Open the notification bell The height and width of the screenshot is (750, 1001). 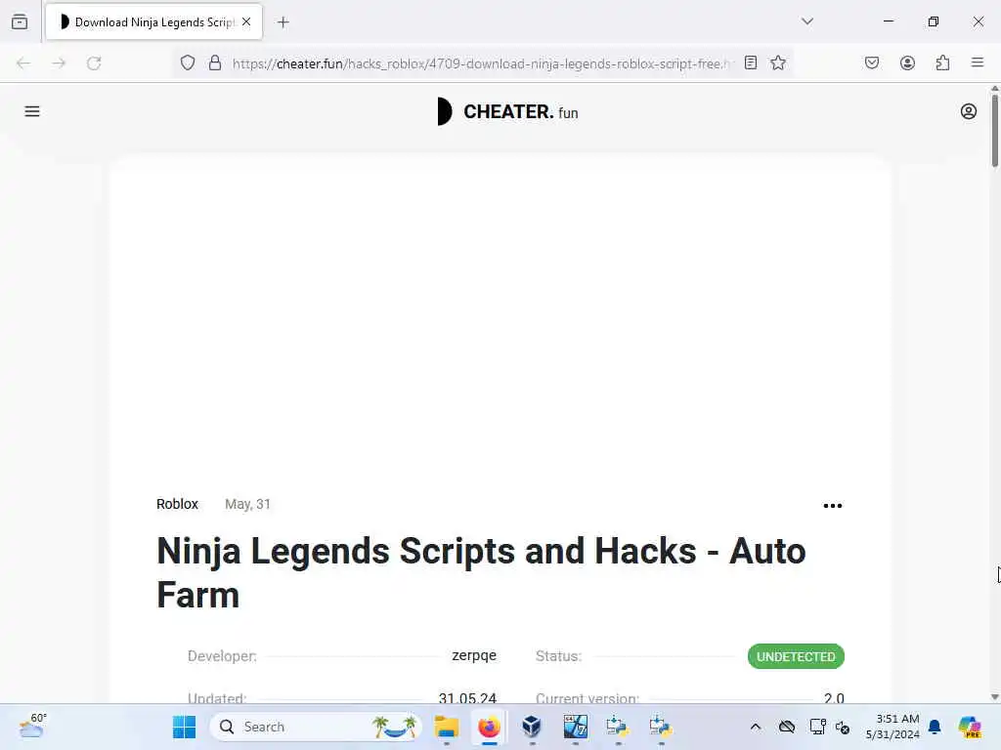coord(935,727)
